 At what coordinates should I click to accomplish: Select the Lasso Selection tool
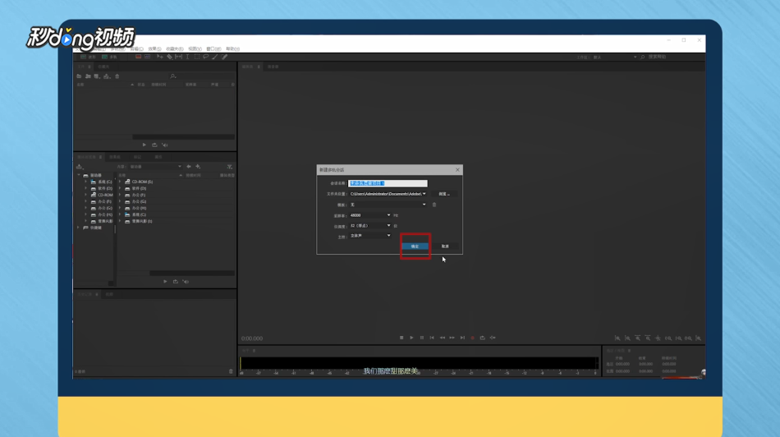pos(205,57)
